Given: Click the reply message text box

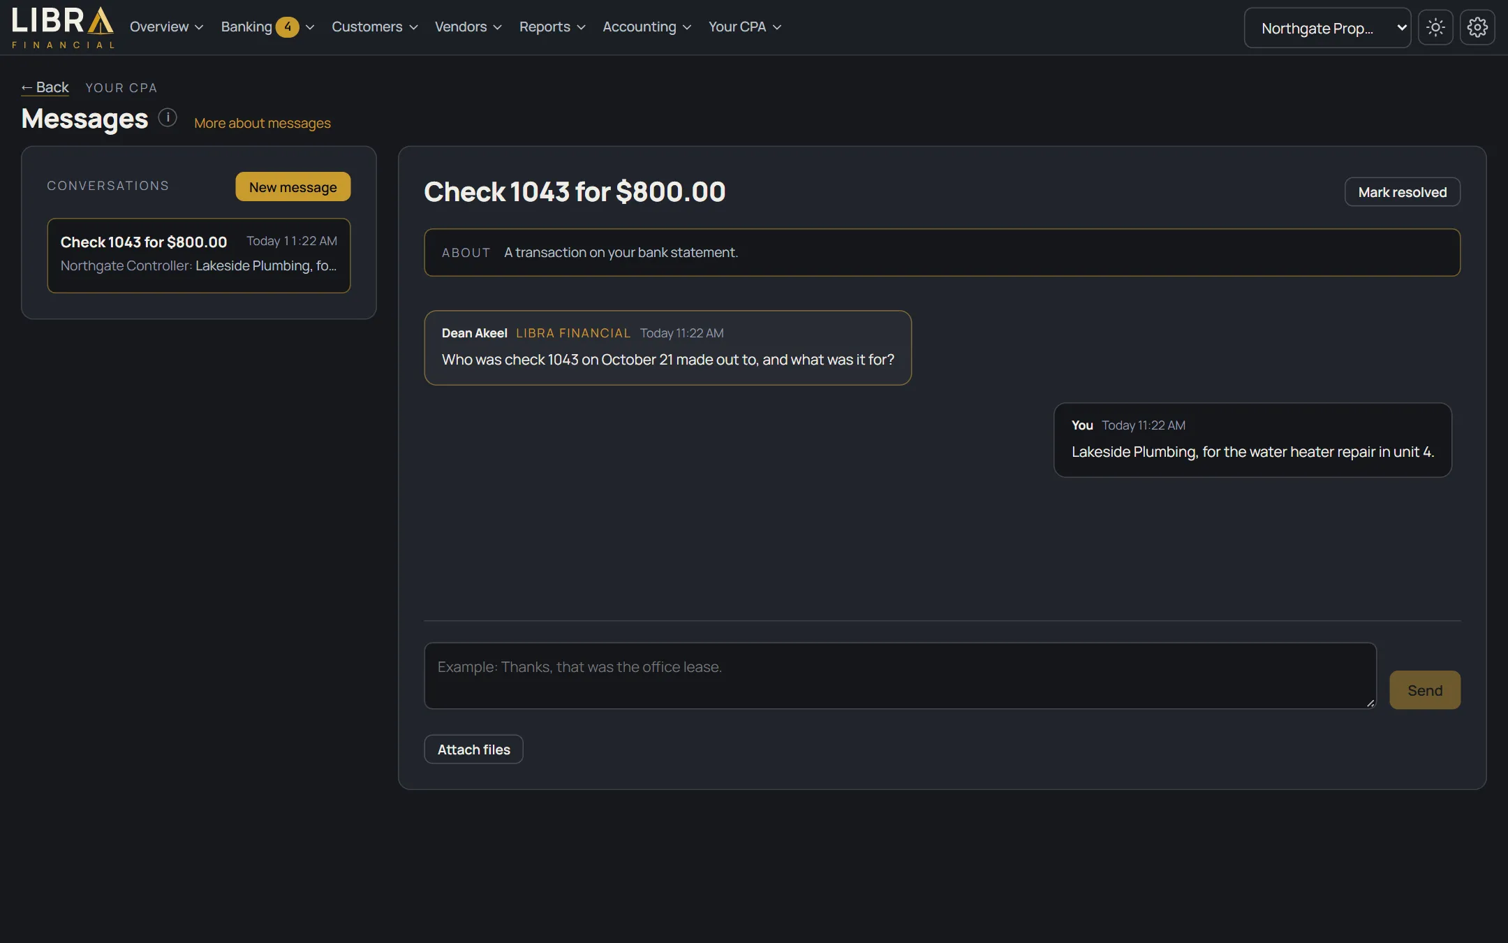Looking at the screenshot, I should coord(901,675).
